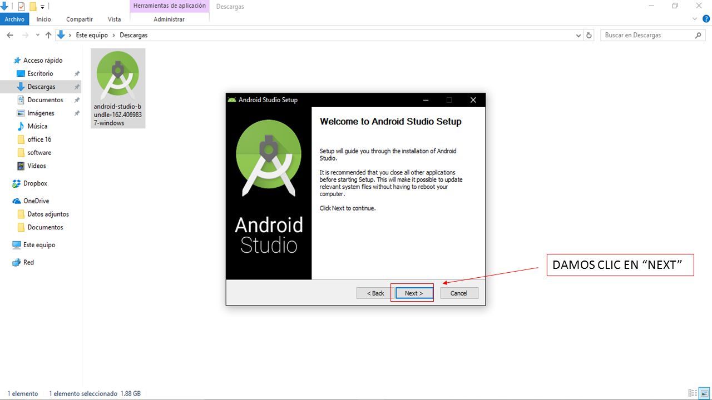Minimize the Explorer window
The image size is (712, 400).
coord(651,6)
